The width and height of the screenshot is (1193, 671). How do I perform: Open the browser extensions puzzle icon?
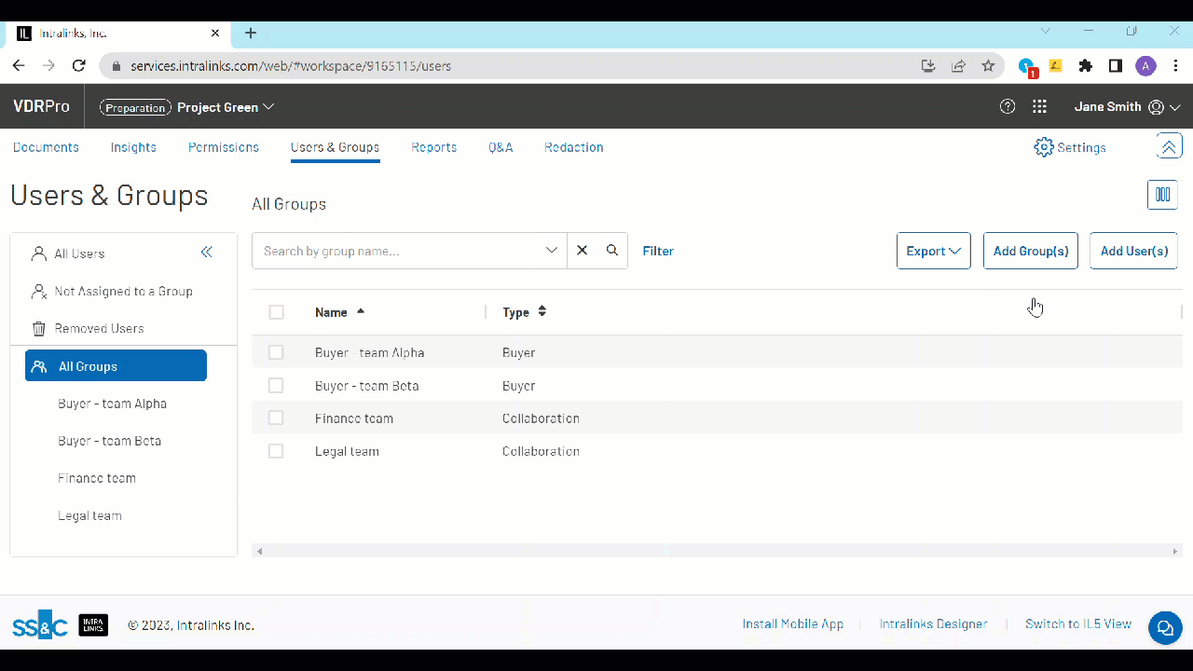[x=1085, y=66]
